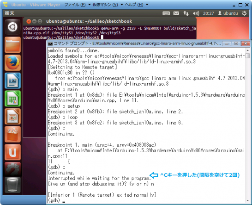Open the Ubuntu One launcher icon

pos(12,152)
